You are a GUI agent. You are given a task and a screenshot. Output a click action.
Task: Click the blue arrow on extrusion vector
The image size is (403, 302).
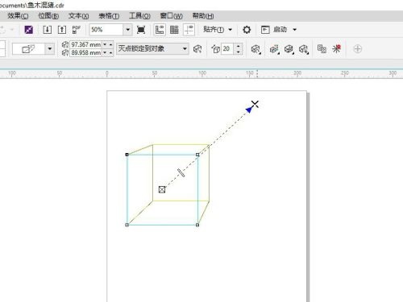click(x=249, y=110)
